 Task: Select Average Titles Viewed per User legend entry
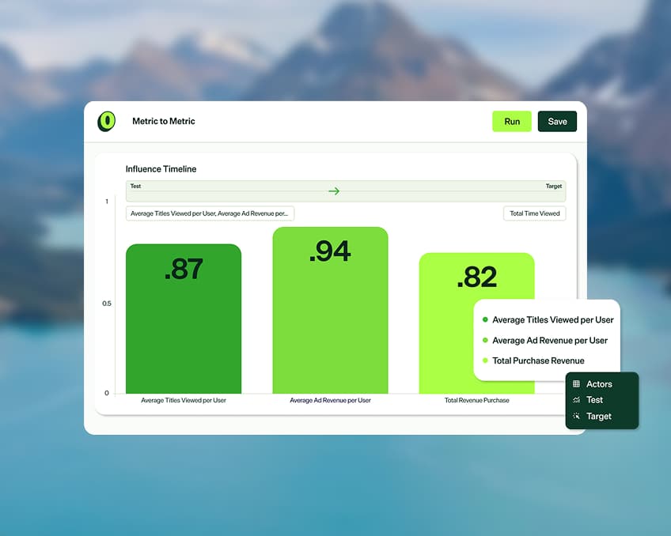click(548, 319)
